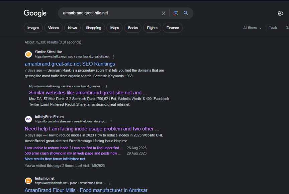The height and width of the screenshot is (194, 289).
Task: Open amanbrand.great-site.net SEO Rankings link
Action: pos(70,64)
